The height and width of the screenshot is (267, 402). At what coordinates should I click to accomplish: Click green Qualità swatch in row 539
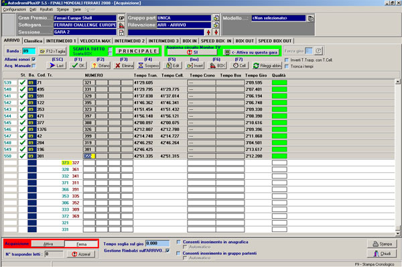tap(279, 83)
